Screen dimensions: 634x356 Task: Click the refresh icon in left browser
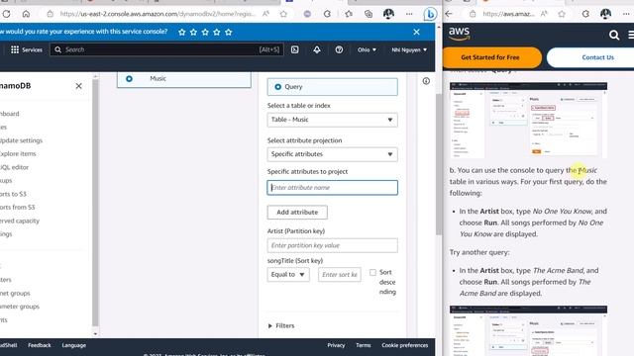7,14
